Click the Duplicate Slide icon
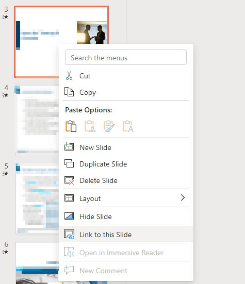Viewport: 245px width, 284px height. pyautogui.click(x=69, y=163)
